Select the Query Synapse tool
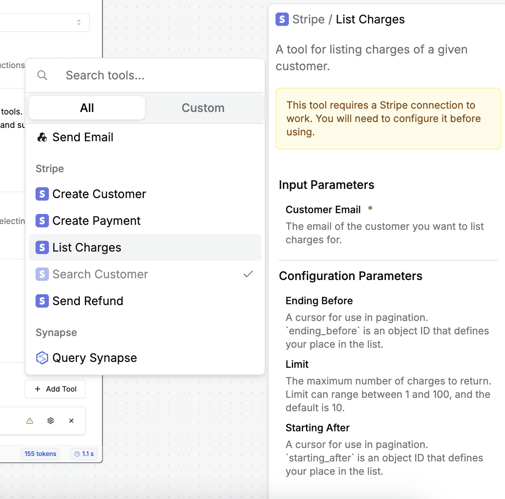This screenshot has width=505, height=499. pyautogui.click(x=145, y=358)
